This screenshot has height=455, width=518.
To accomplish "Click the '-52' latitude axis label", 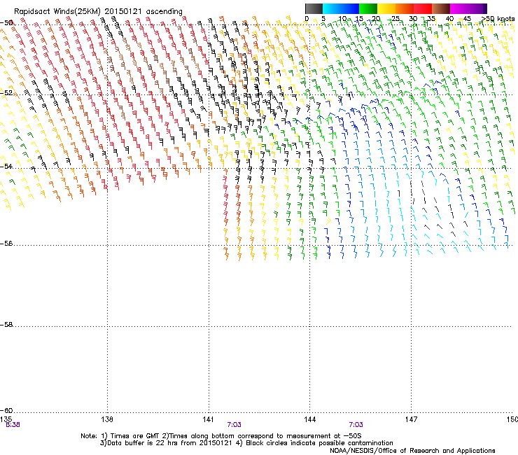I will point(6,93).
